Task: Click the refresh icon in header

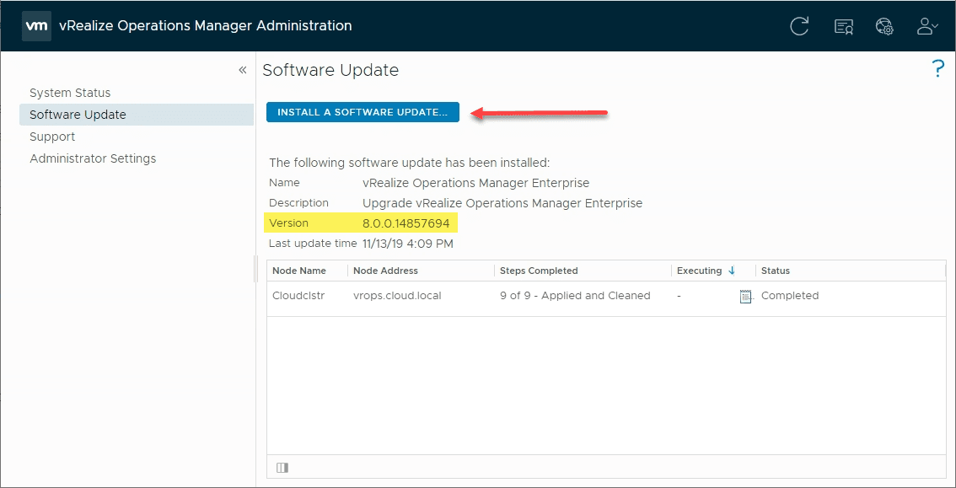Action: pyautogui.click(x=799, y=26)
